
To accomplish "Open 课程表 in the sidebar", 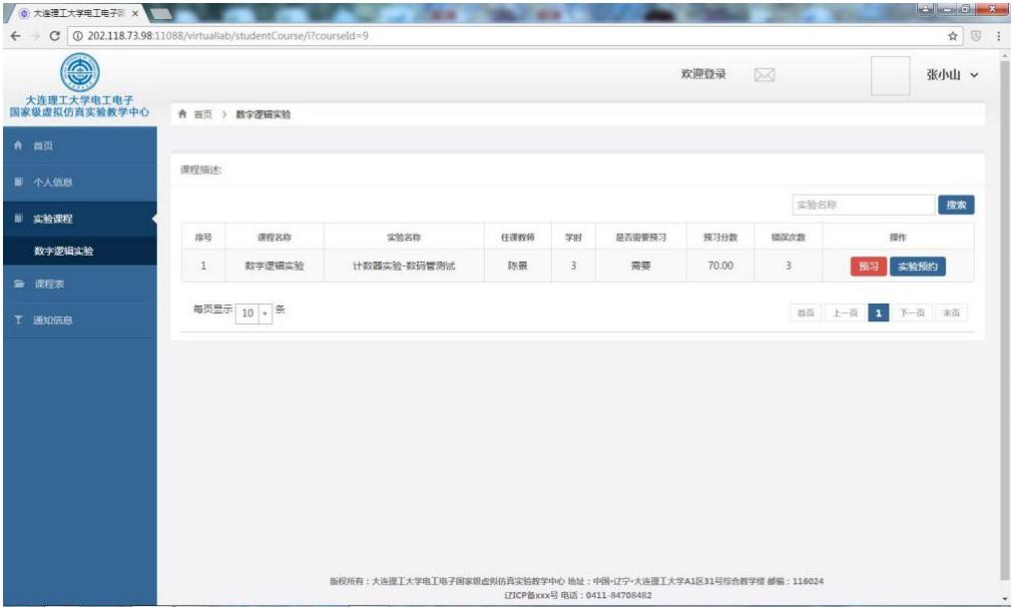I will [49, 285].
